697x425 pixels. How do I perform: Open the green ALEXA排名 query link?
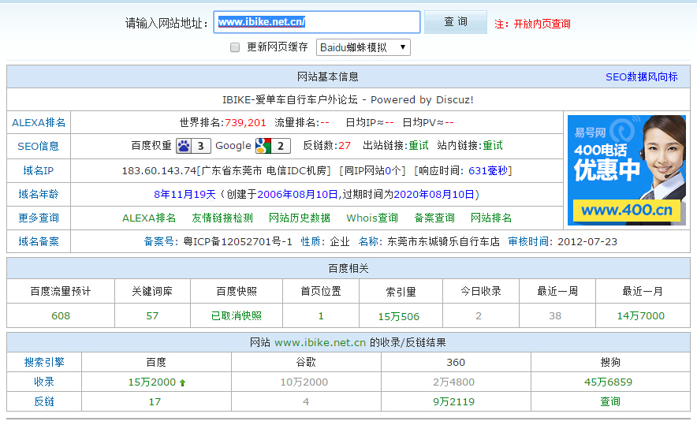pos(149,218)
